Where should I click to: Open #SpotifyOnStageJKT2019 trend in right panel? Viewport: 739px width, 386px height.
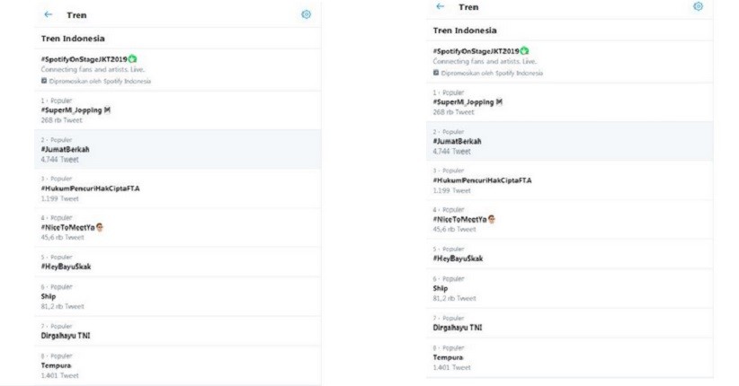tap(476, 51)
